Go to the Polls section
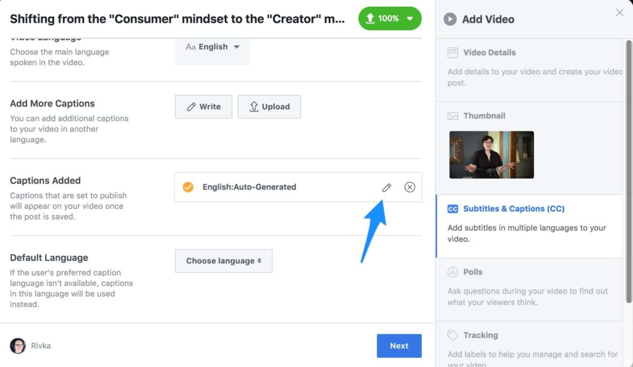 473,272
